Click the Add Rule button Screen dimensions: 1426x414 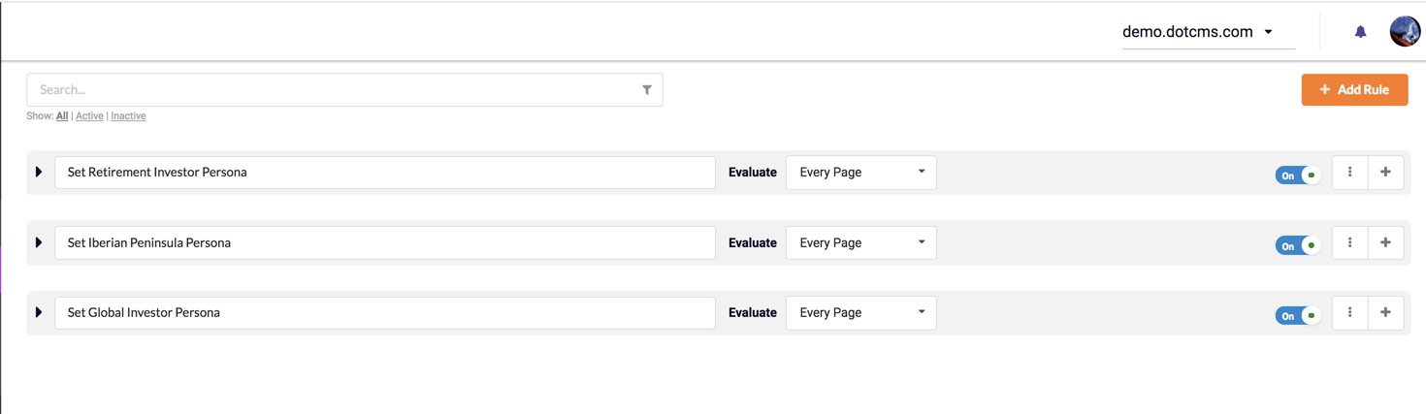(1354, 90)
